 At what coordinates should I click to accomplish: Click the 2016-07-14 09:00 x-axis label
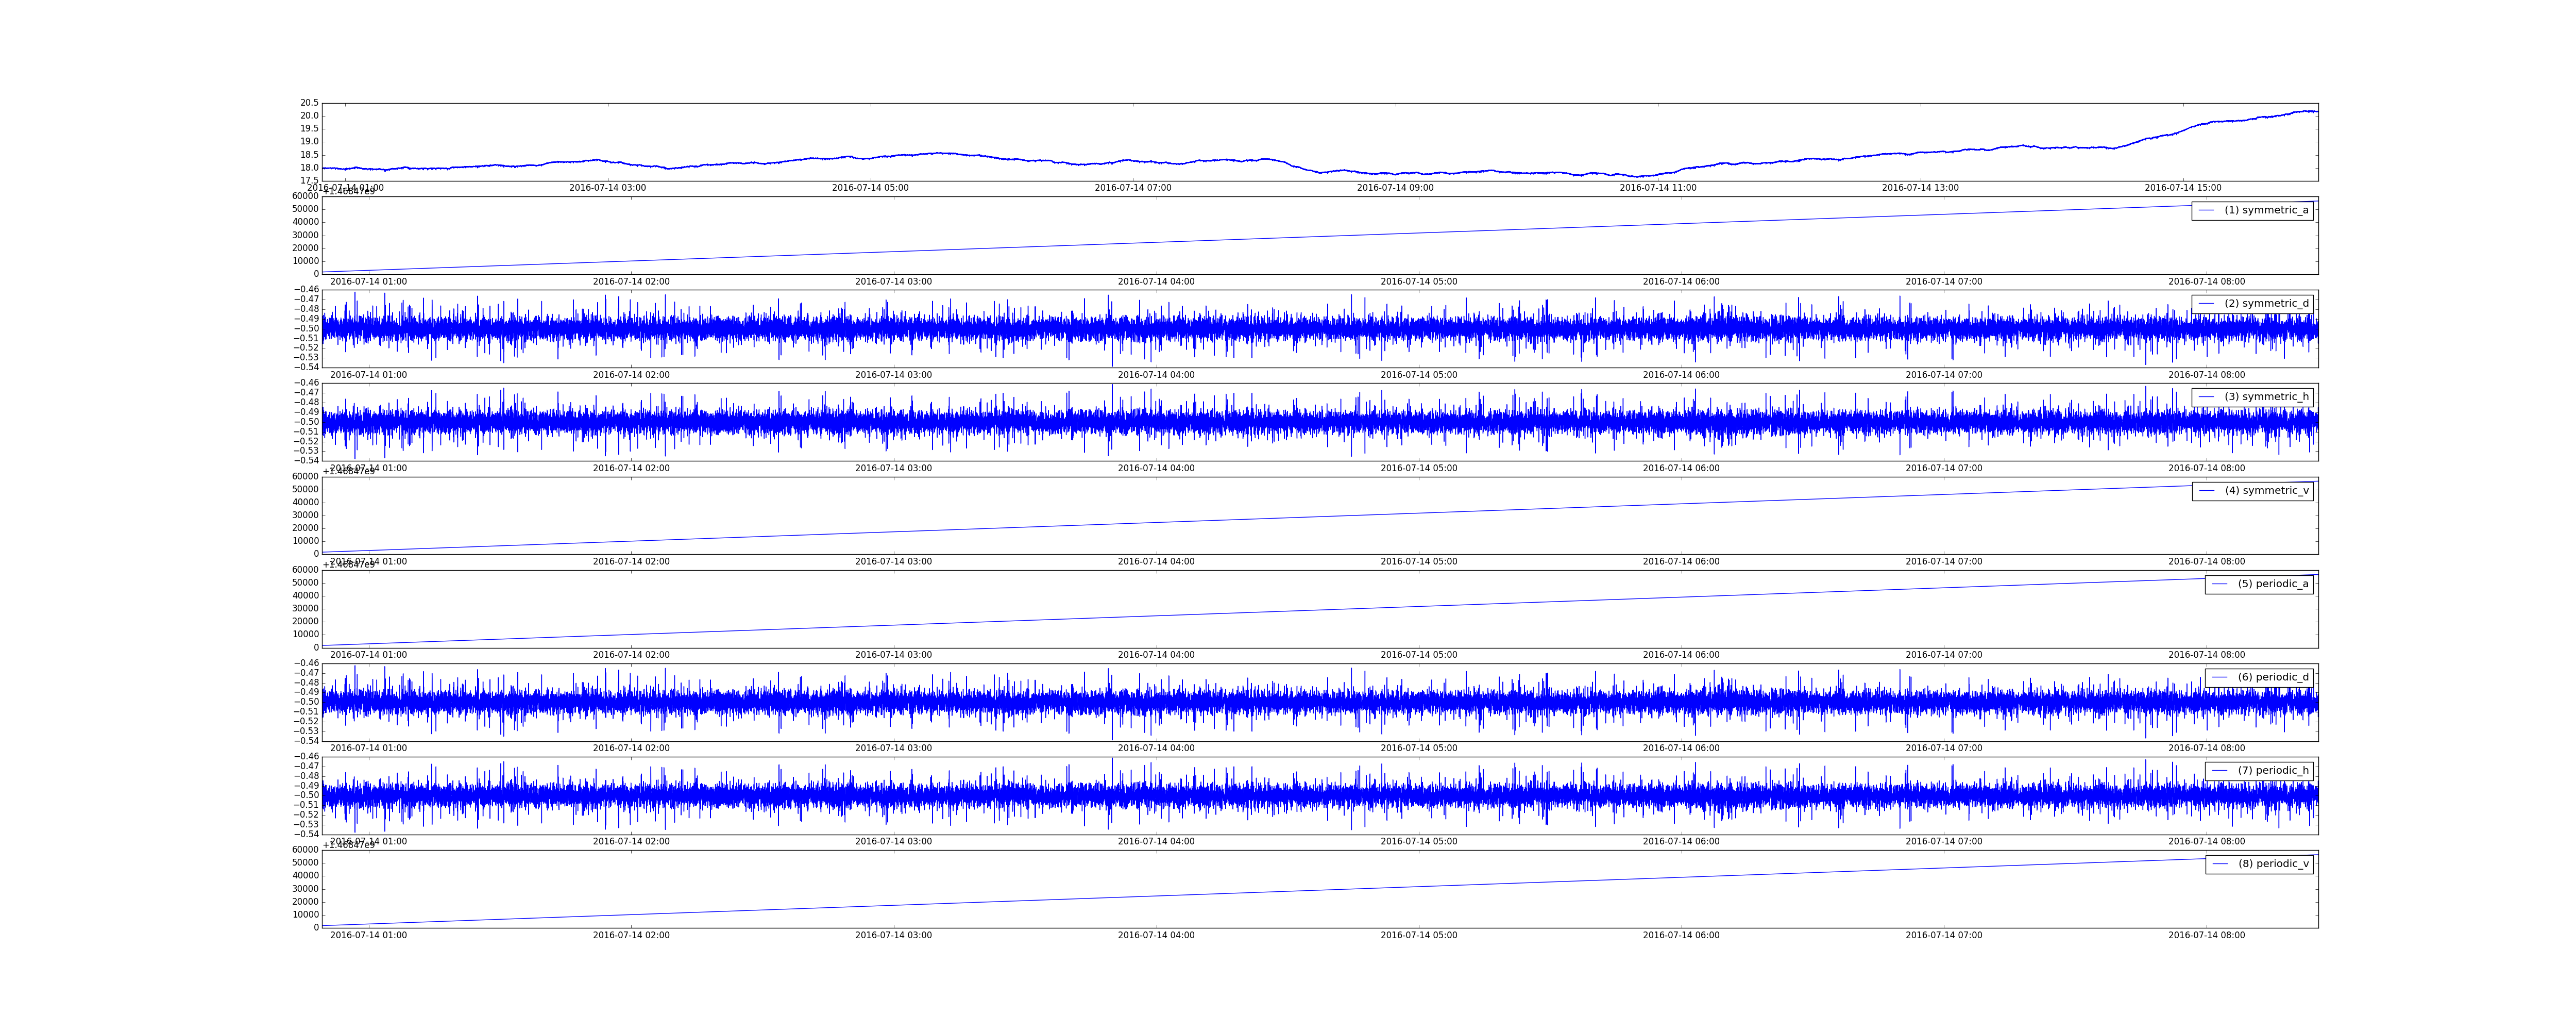(x=1395, y=188)
